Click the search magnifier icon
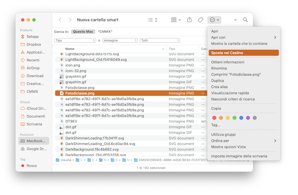298x195 pixels. (245, 20)
